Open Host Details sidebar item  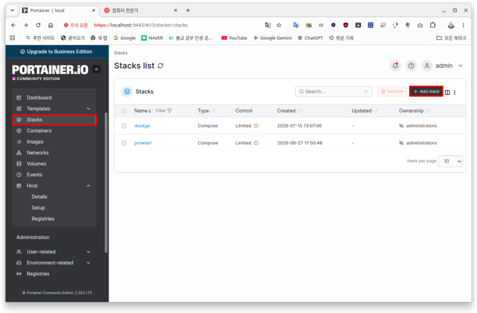click(39, 197)
